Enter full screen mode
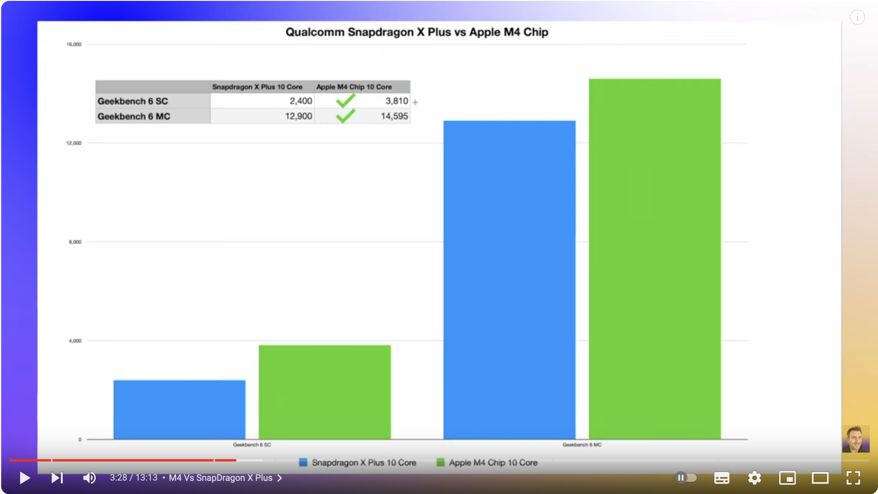This screenshot has height=494, width=878. (853, 478)
